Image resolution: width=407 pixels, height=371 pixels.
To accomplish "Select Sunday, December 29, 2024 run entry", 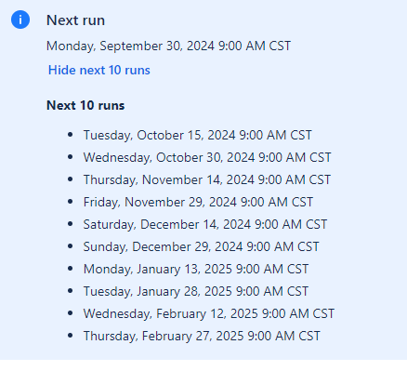I will 201,246.
